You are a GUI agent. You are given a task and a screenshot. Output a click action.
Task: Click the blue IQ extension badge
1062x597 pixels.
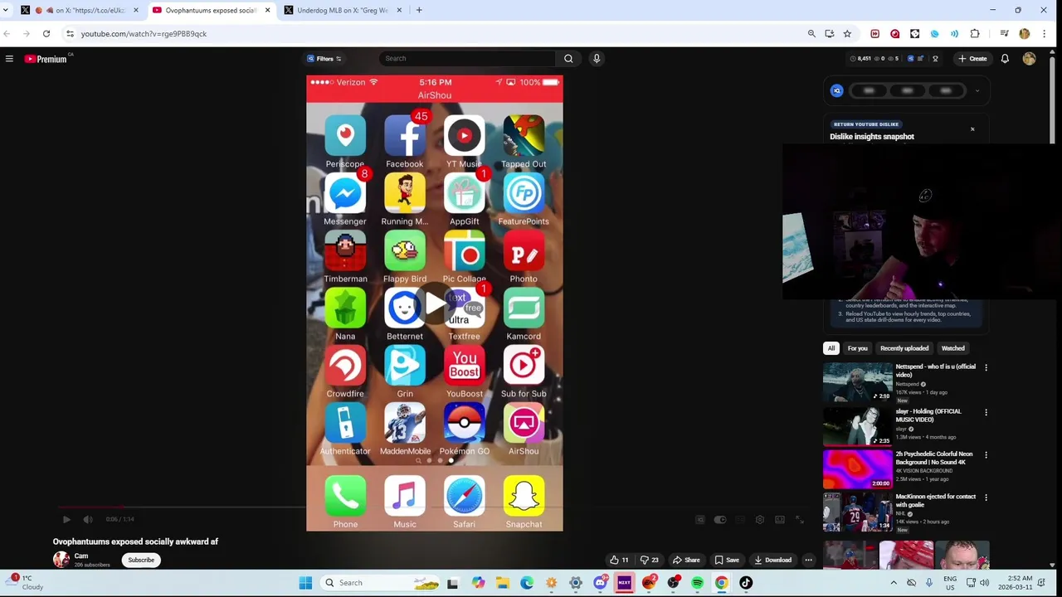click(x=837, y=91)
